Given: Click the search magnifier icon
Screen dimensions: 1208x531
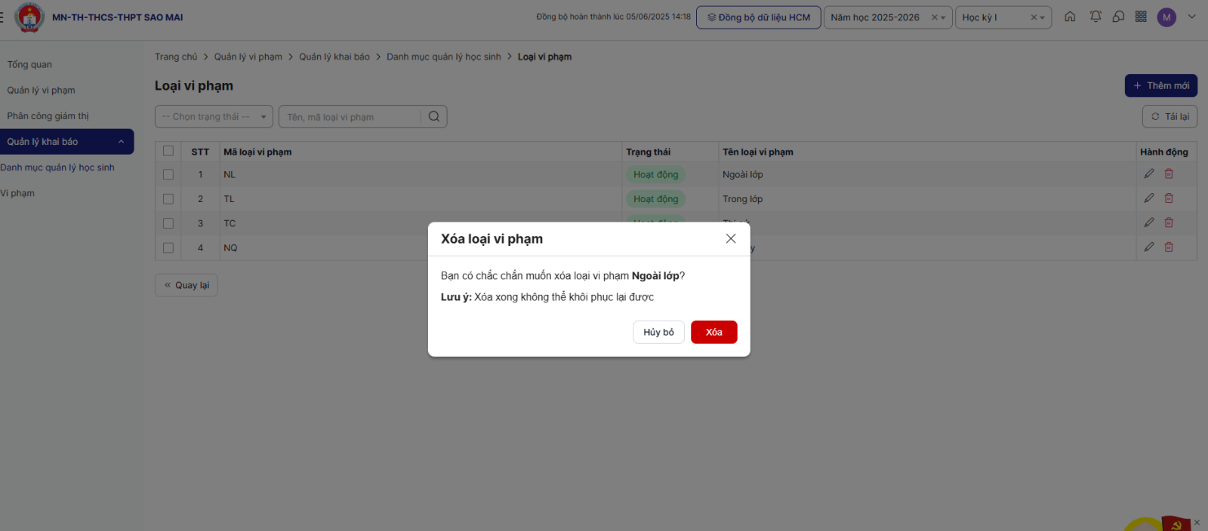Looking at the screenshot, I should tap(434, 117).
